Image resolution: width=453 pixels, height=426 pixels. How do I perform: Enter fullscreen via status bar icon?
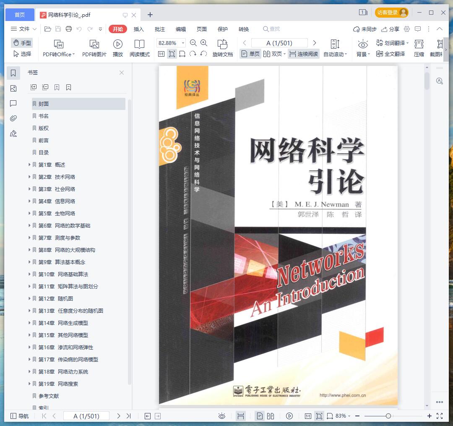click(x=440, y=416)
